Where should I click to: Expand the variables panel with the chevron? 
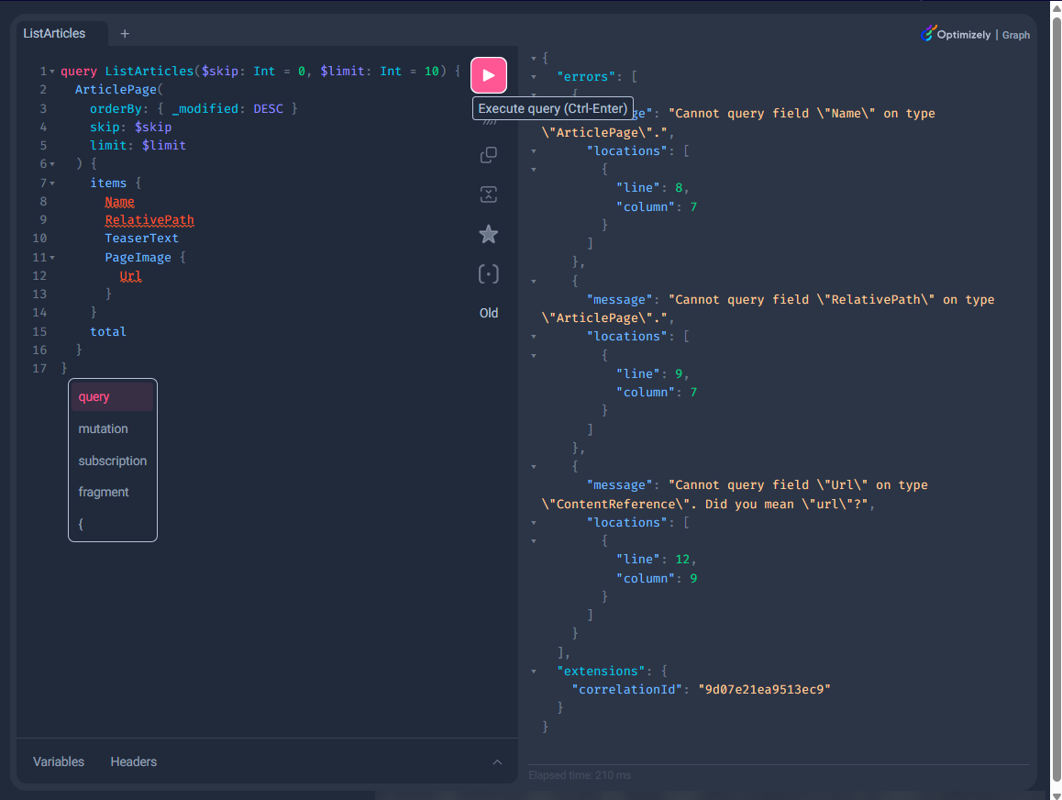497,762
